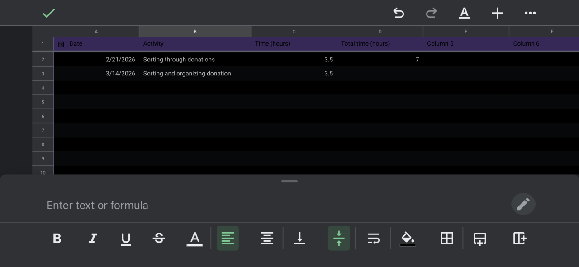Redo the last undone action

pos(431,13)
